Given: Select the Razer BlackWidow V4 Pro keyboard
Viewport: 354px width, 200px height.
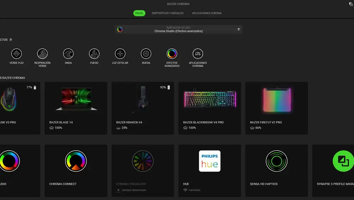Looking at the screenshot, I should (210, 108).
